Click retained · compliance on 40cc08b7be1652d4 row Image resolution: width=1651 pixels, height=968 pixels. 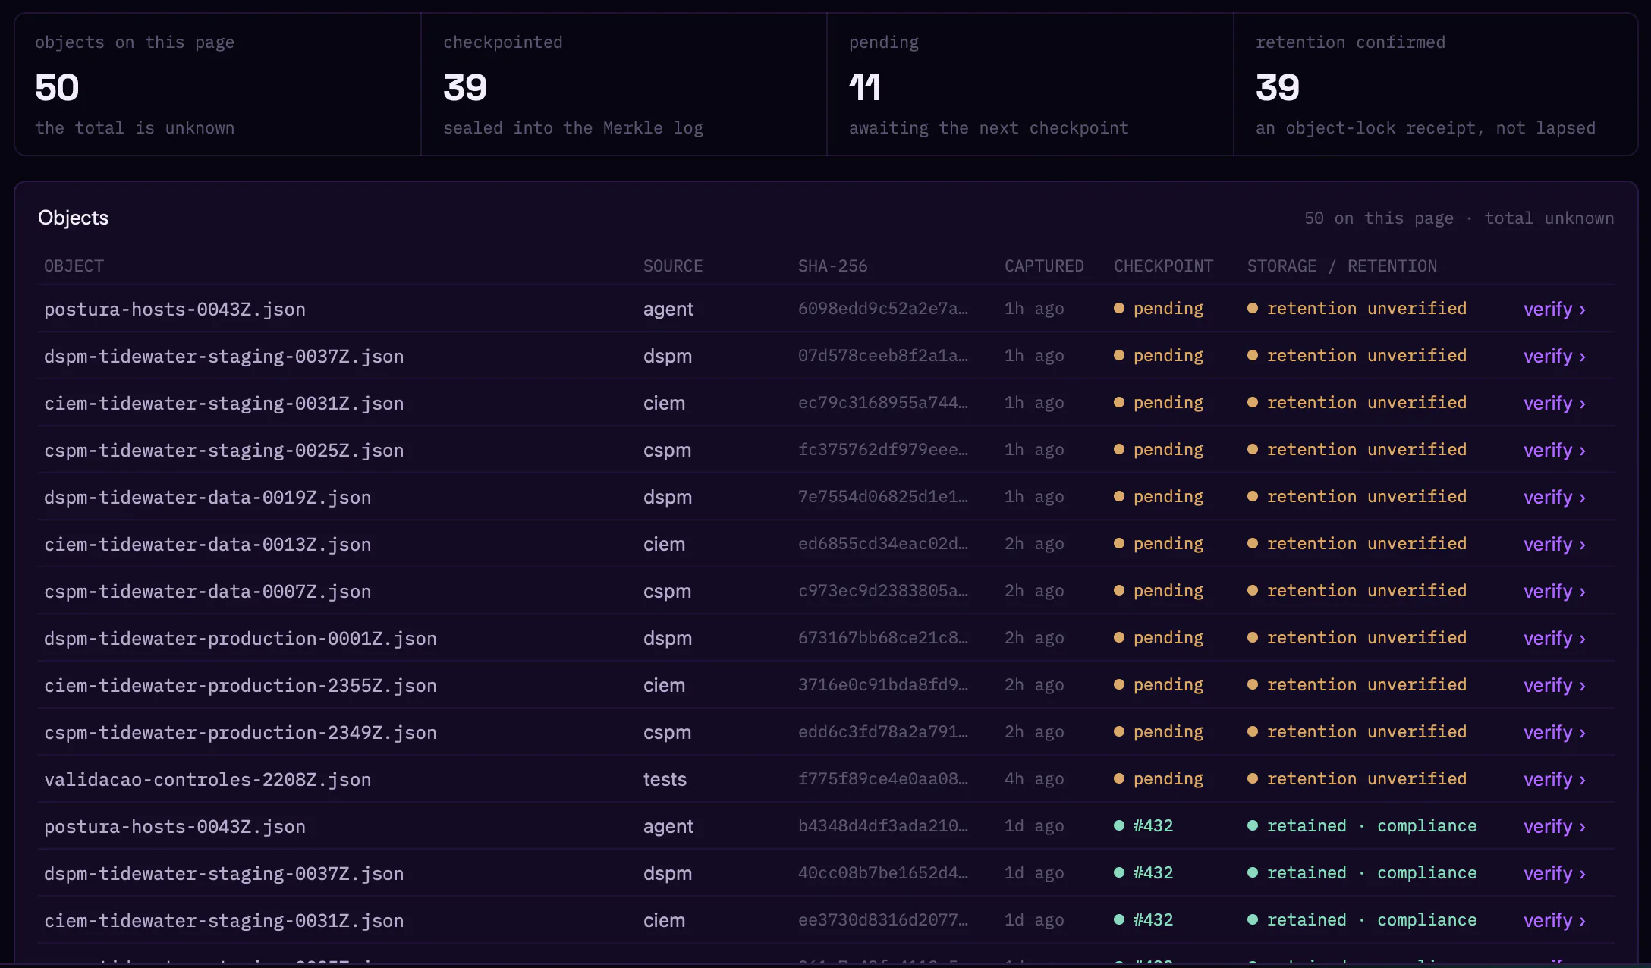pyautogui.click(x=1362, y=872)
